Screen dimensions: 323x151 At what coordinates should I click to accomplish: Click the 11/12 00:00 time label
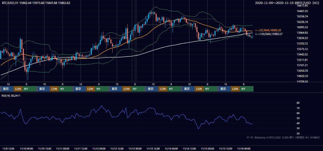(x=99, y=149)
